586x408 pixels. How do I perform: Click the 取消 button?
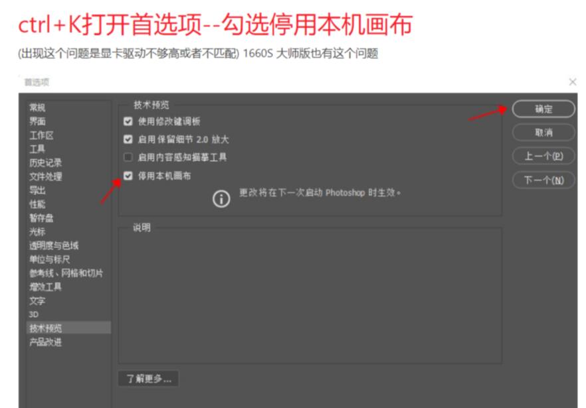544,132
